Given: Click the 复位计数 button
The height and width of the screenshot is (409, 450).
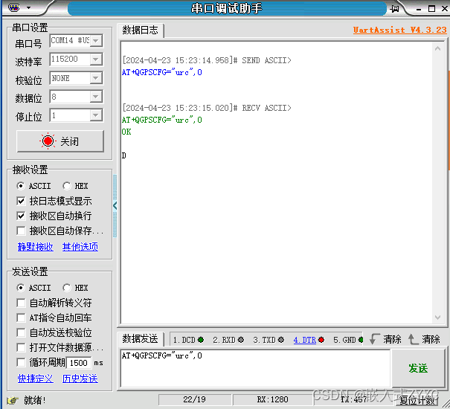Looking at the screenshot, I should point(417,400).
